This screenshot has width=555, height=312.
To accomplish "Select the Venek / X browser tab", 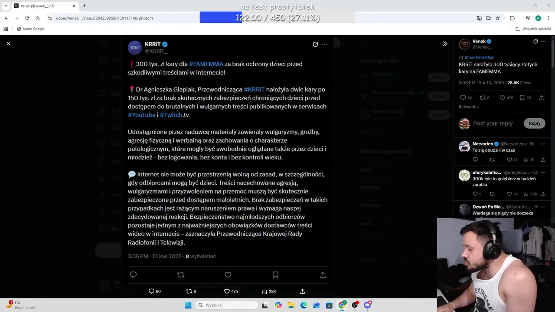I will 44,6.
